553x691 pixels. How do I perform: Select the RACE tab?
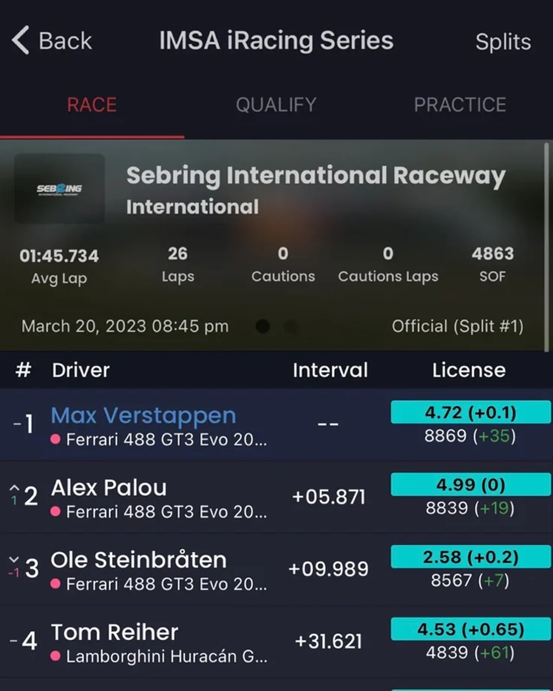point(92,105)
